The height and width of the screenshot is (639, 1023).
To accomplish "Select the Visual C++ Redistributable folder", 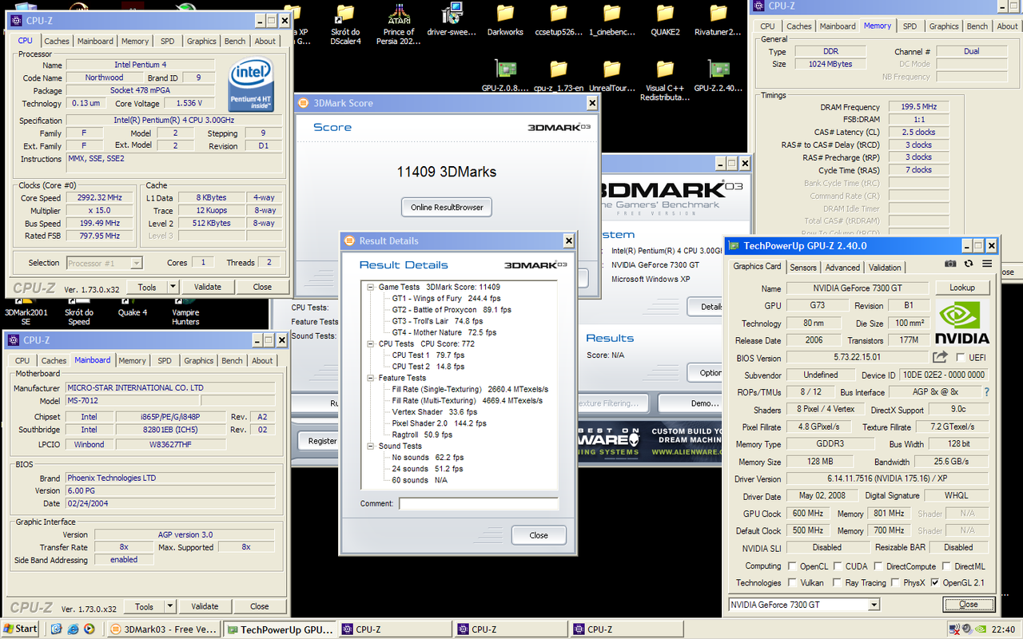I will 665,81.
